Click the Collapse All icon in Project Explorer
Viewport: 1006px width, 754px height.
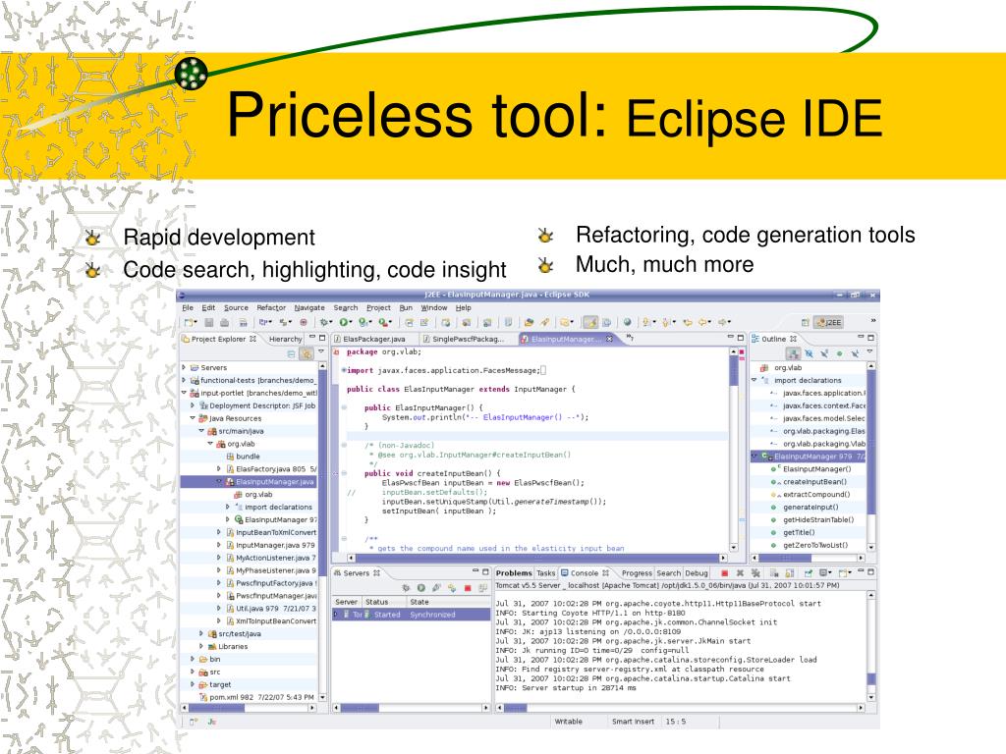coord(291,353)
